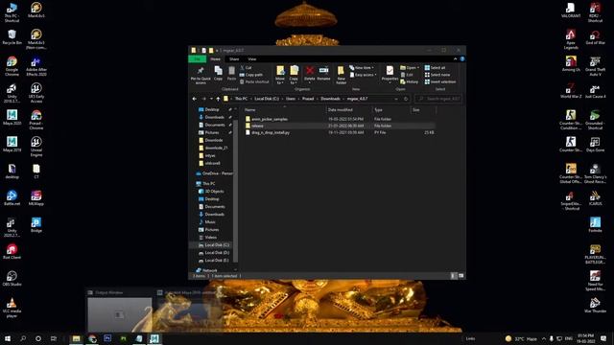
Task: Click Local Disk (C:) in the address path
Action: tap(267, 99)
